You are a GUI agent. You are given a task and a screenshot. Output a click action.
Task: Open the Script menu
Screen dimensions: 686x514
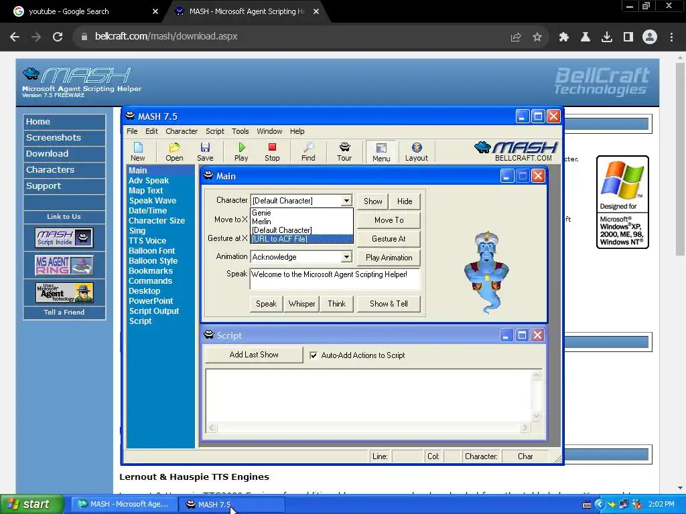pyautogui.click(x=215, y=131)
